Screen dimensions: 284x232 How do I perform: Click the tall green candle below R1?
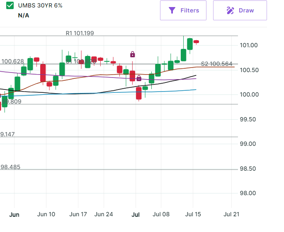tap(189, 44)
